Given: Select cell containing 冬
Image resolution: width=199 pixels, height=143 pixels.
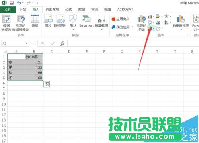Looking at the screenshot, I should 16,78.
